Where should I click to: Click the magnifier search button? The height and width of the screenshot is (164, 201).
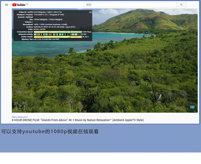(181, 5)
